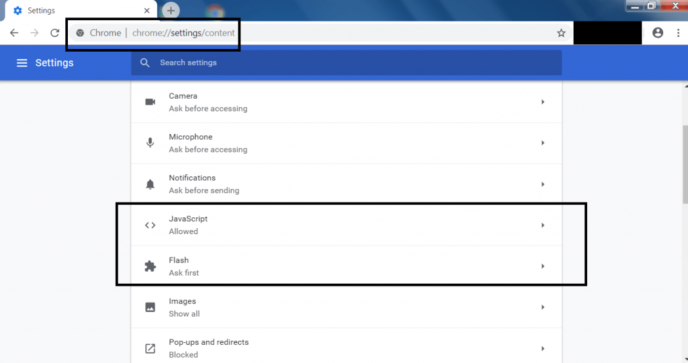Click 'Allowed' under JavaScript
The height and width of the screenshot is (363, 688).
point(183,231)
